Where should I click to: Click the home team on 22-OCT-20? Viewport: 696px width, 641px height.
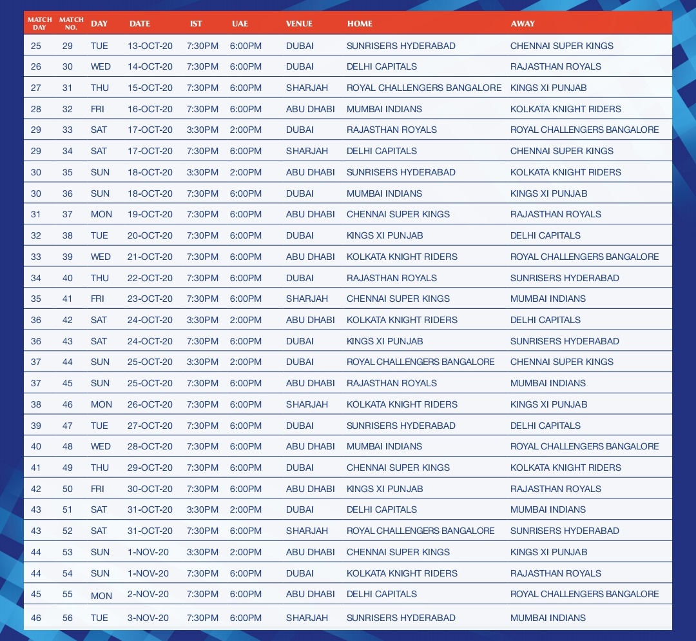coord(392,278)
